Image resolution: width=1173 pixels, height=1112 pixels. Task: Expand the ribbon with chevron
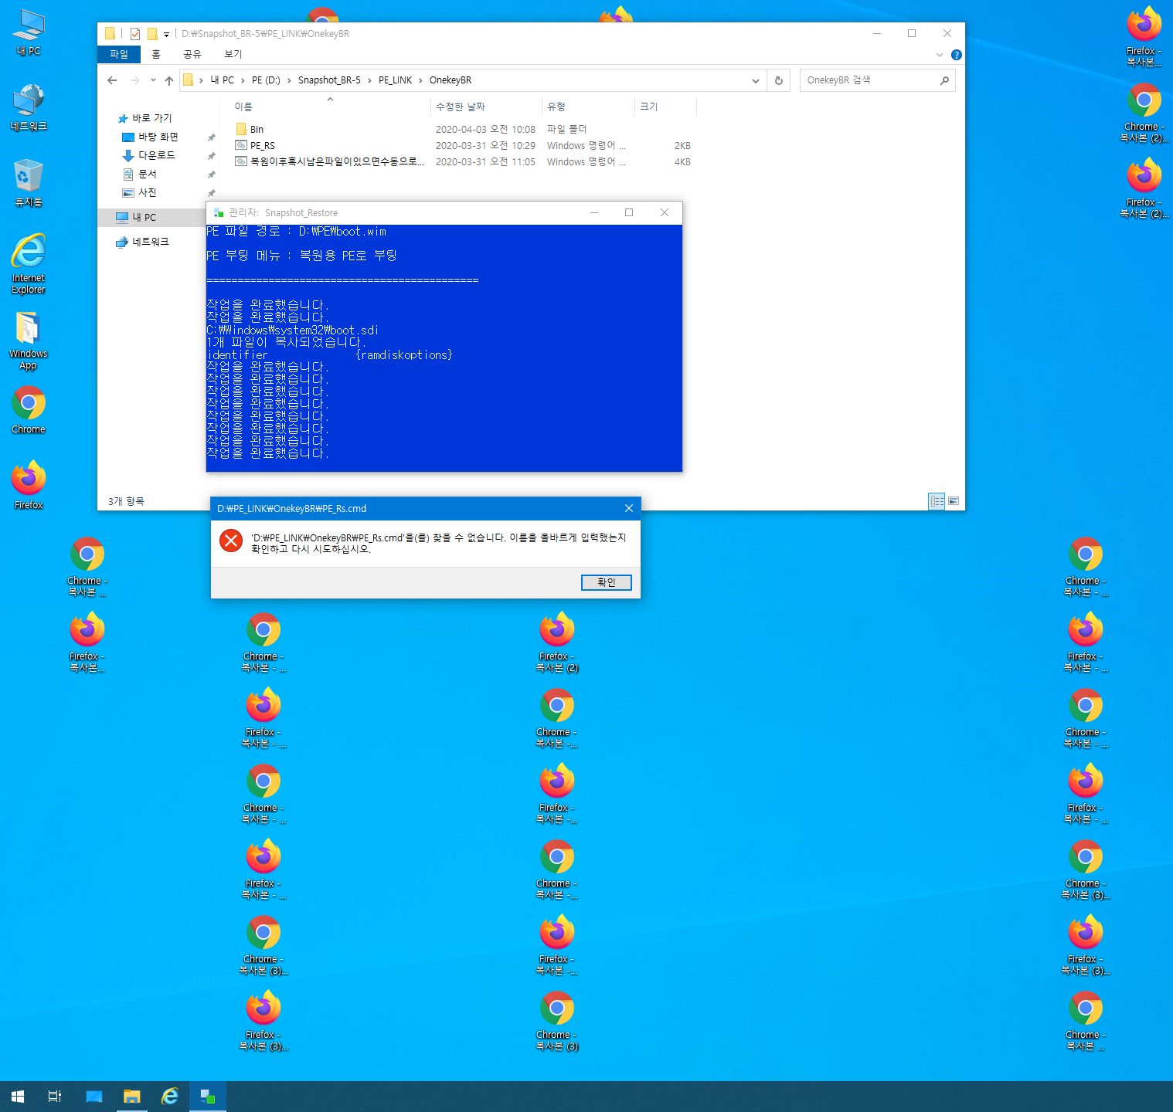(939, 55)
